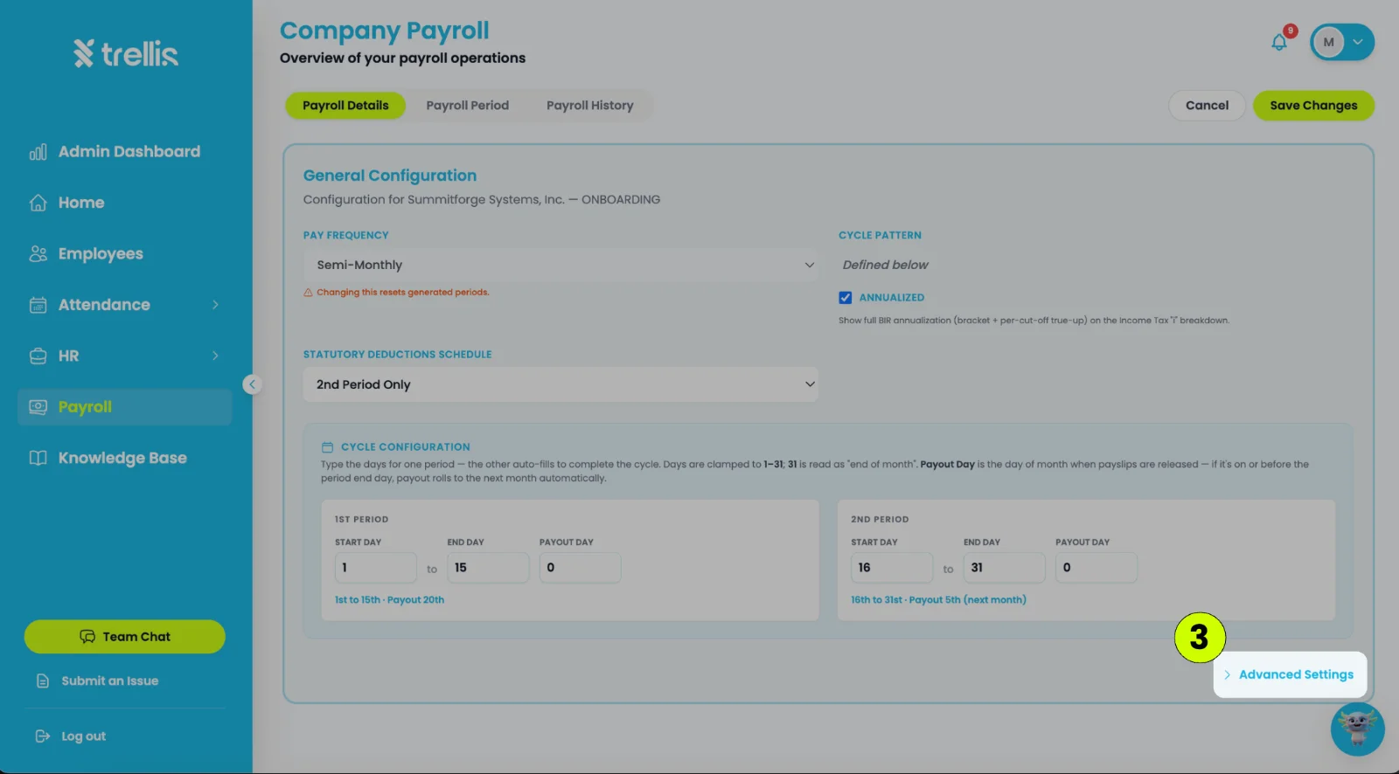Switch to the Payroll History tab

(590, 105)
